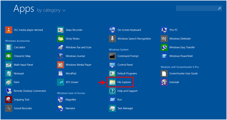227x120 pixels.
Task: Launch the Command Prompt icon
Action: [x=112, y=56]
